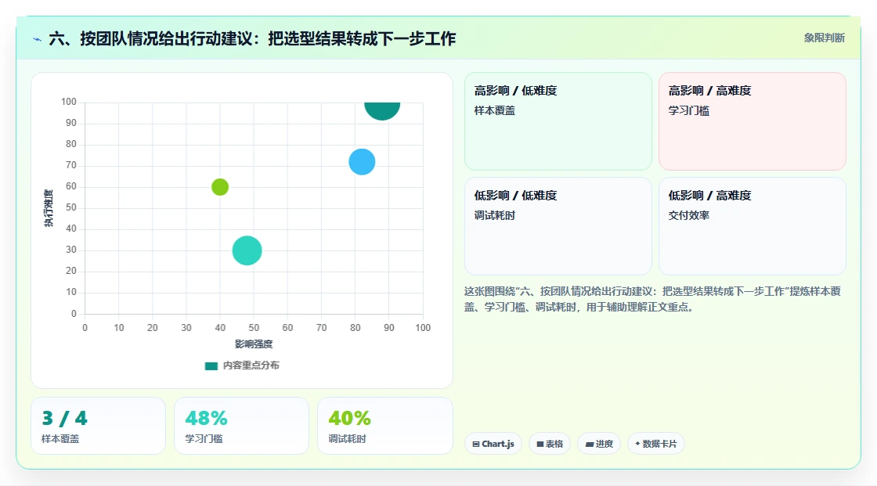This screenshot has height=486, width=877.
Task: Click the 表格 tag chip
Action: click(550, 444)
